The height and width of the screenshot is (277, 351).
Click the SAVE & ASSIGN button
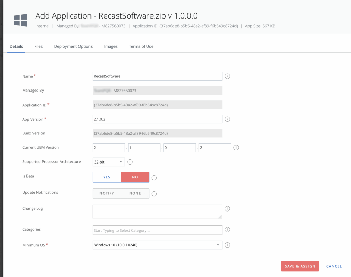coord(300,266)
